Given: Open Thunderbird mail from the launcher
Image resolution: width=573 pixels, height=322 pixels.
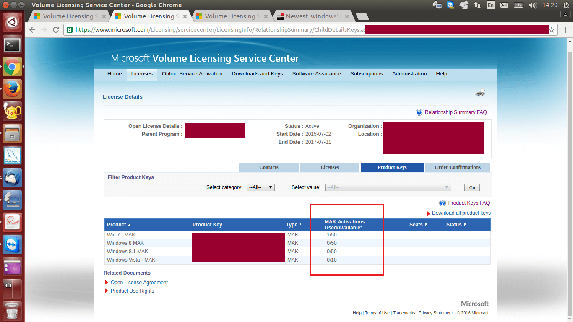Looking at the screenshot, I should click(x=12, y=178).
